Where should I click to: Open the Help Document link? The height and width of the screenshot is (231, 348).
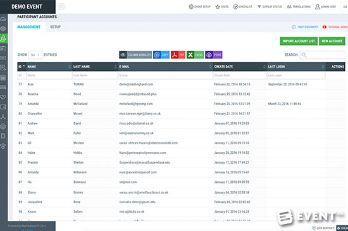308,27
